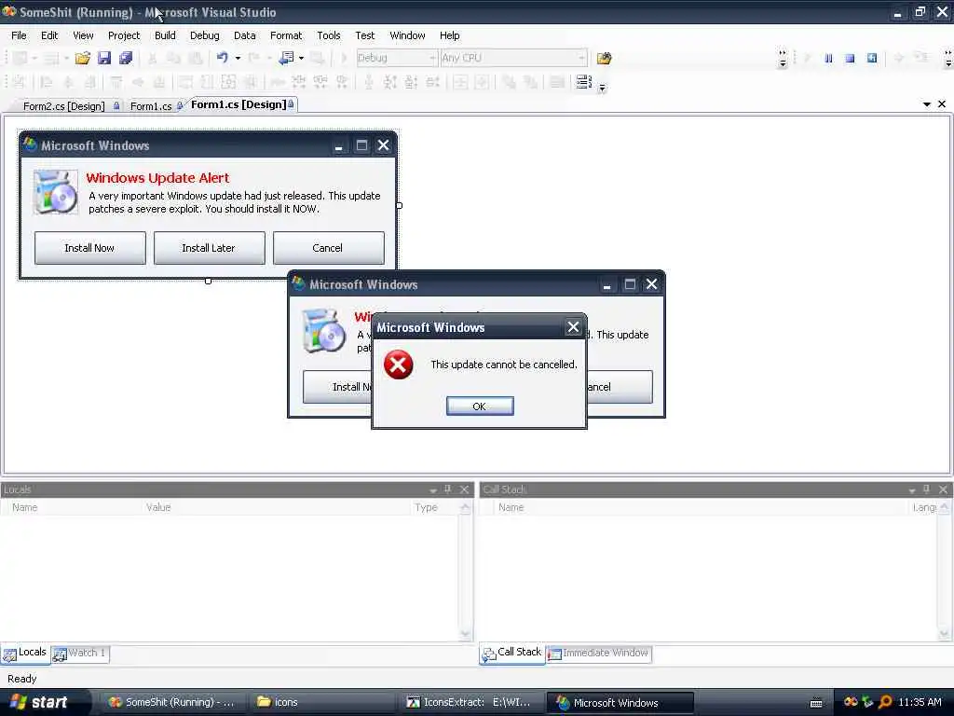Switch to the Call Stack bottom tab
This screenshot has height=716, width=954.
tap(512, 654)
